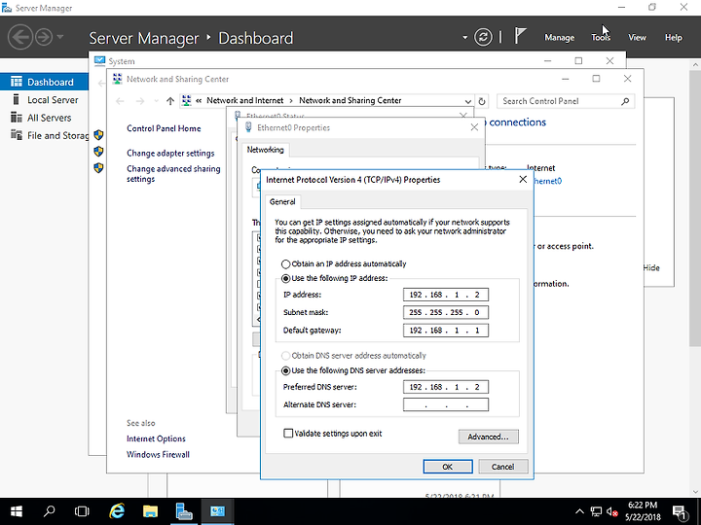This screenshot has width=701, height=525.
Task: Confirm IPv4 settings with OK
Action: [x=448, y=467]
